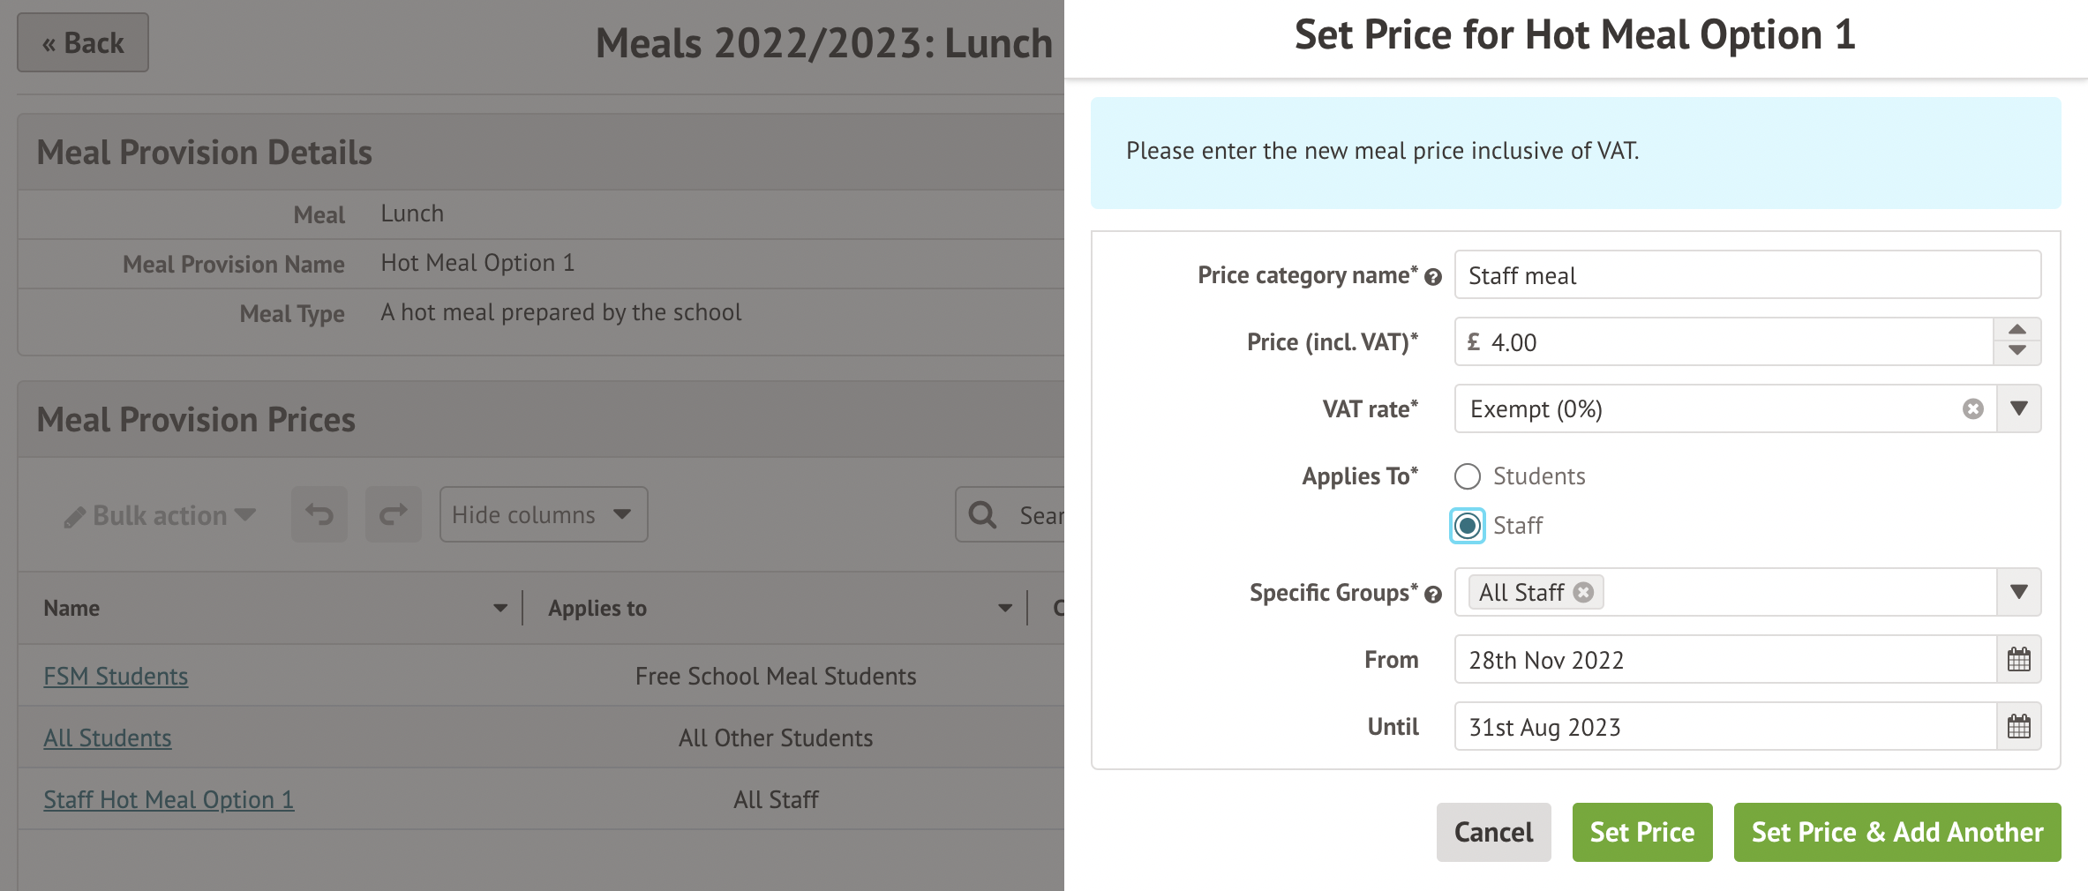Select the Students radio option
2088x891 pixels.
click(1468, 476)
